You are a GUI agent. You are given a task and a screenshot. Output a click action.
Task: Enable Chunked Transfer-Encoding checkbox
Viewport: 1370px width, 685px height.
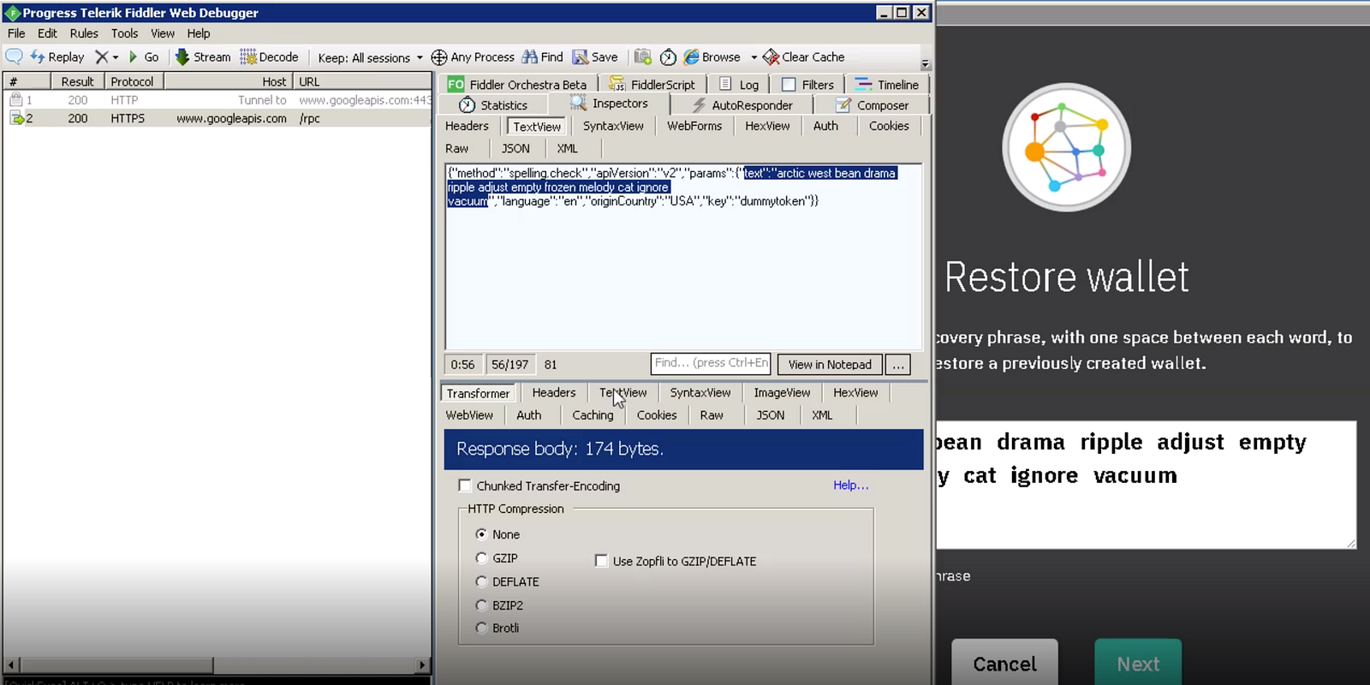pos(465,485)
